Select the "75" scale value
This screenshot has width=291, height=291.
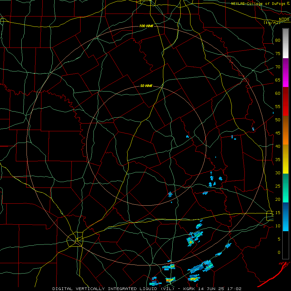click(x=278, y=53)
